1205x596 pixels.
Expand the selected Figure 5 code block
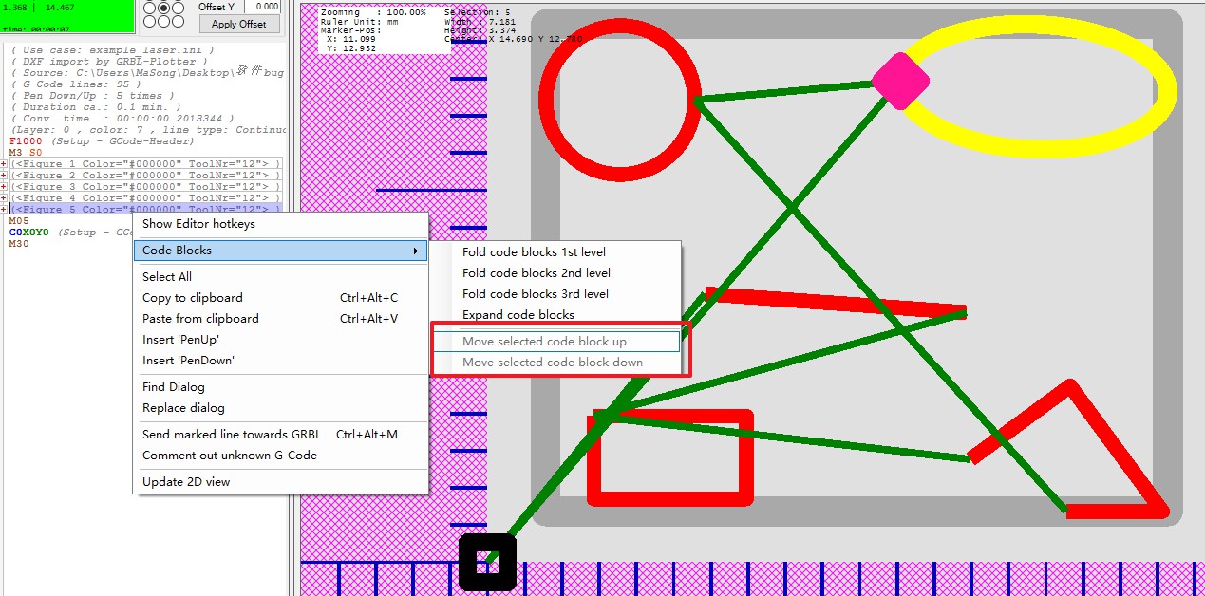[4, 210]
